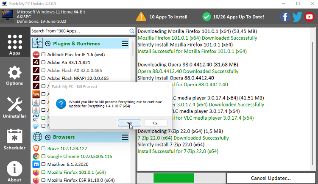Click the Adobe Flash NPAPI icon

coord(36,78)
